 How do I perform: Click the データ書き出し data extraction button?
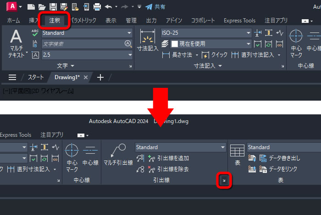coord(279,158)
